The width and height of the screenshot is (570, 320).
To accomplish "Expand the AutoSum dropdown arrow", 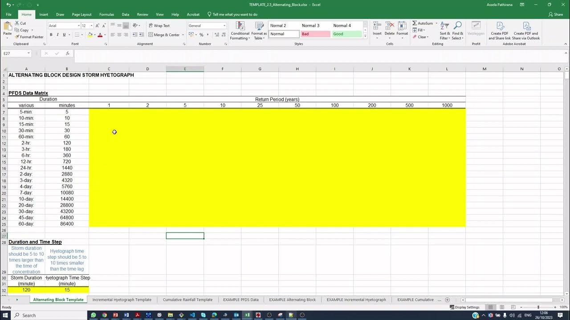I will pos(436,23).
